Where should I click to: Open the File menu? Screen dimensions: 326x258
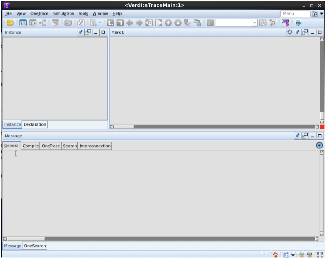(8, 14)
